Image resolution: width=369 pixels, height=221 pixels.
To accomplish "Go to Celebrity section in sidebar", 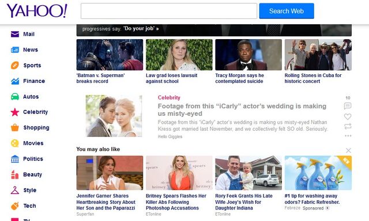I will pos(35,112).
